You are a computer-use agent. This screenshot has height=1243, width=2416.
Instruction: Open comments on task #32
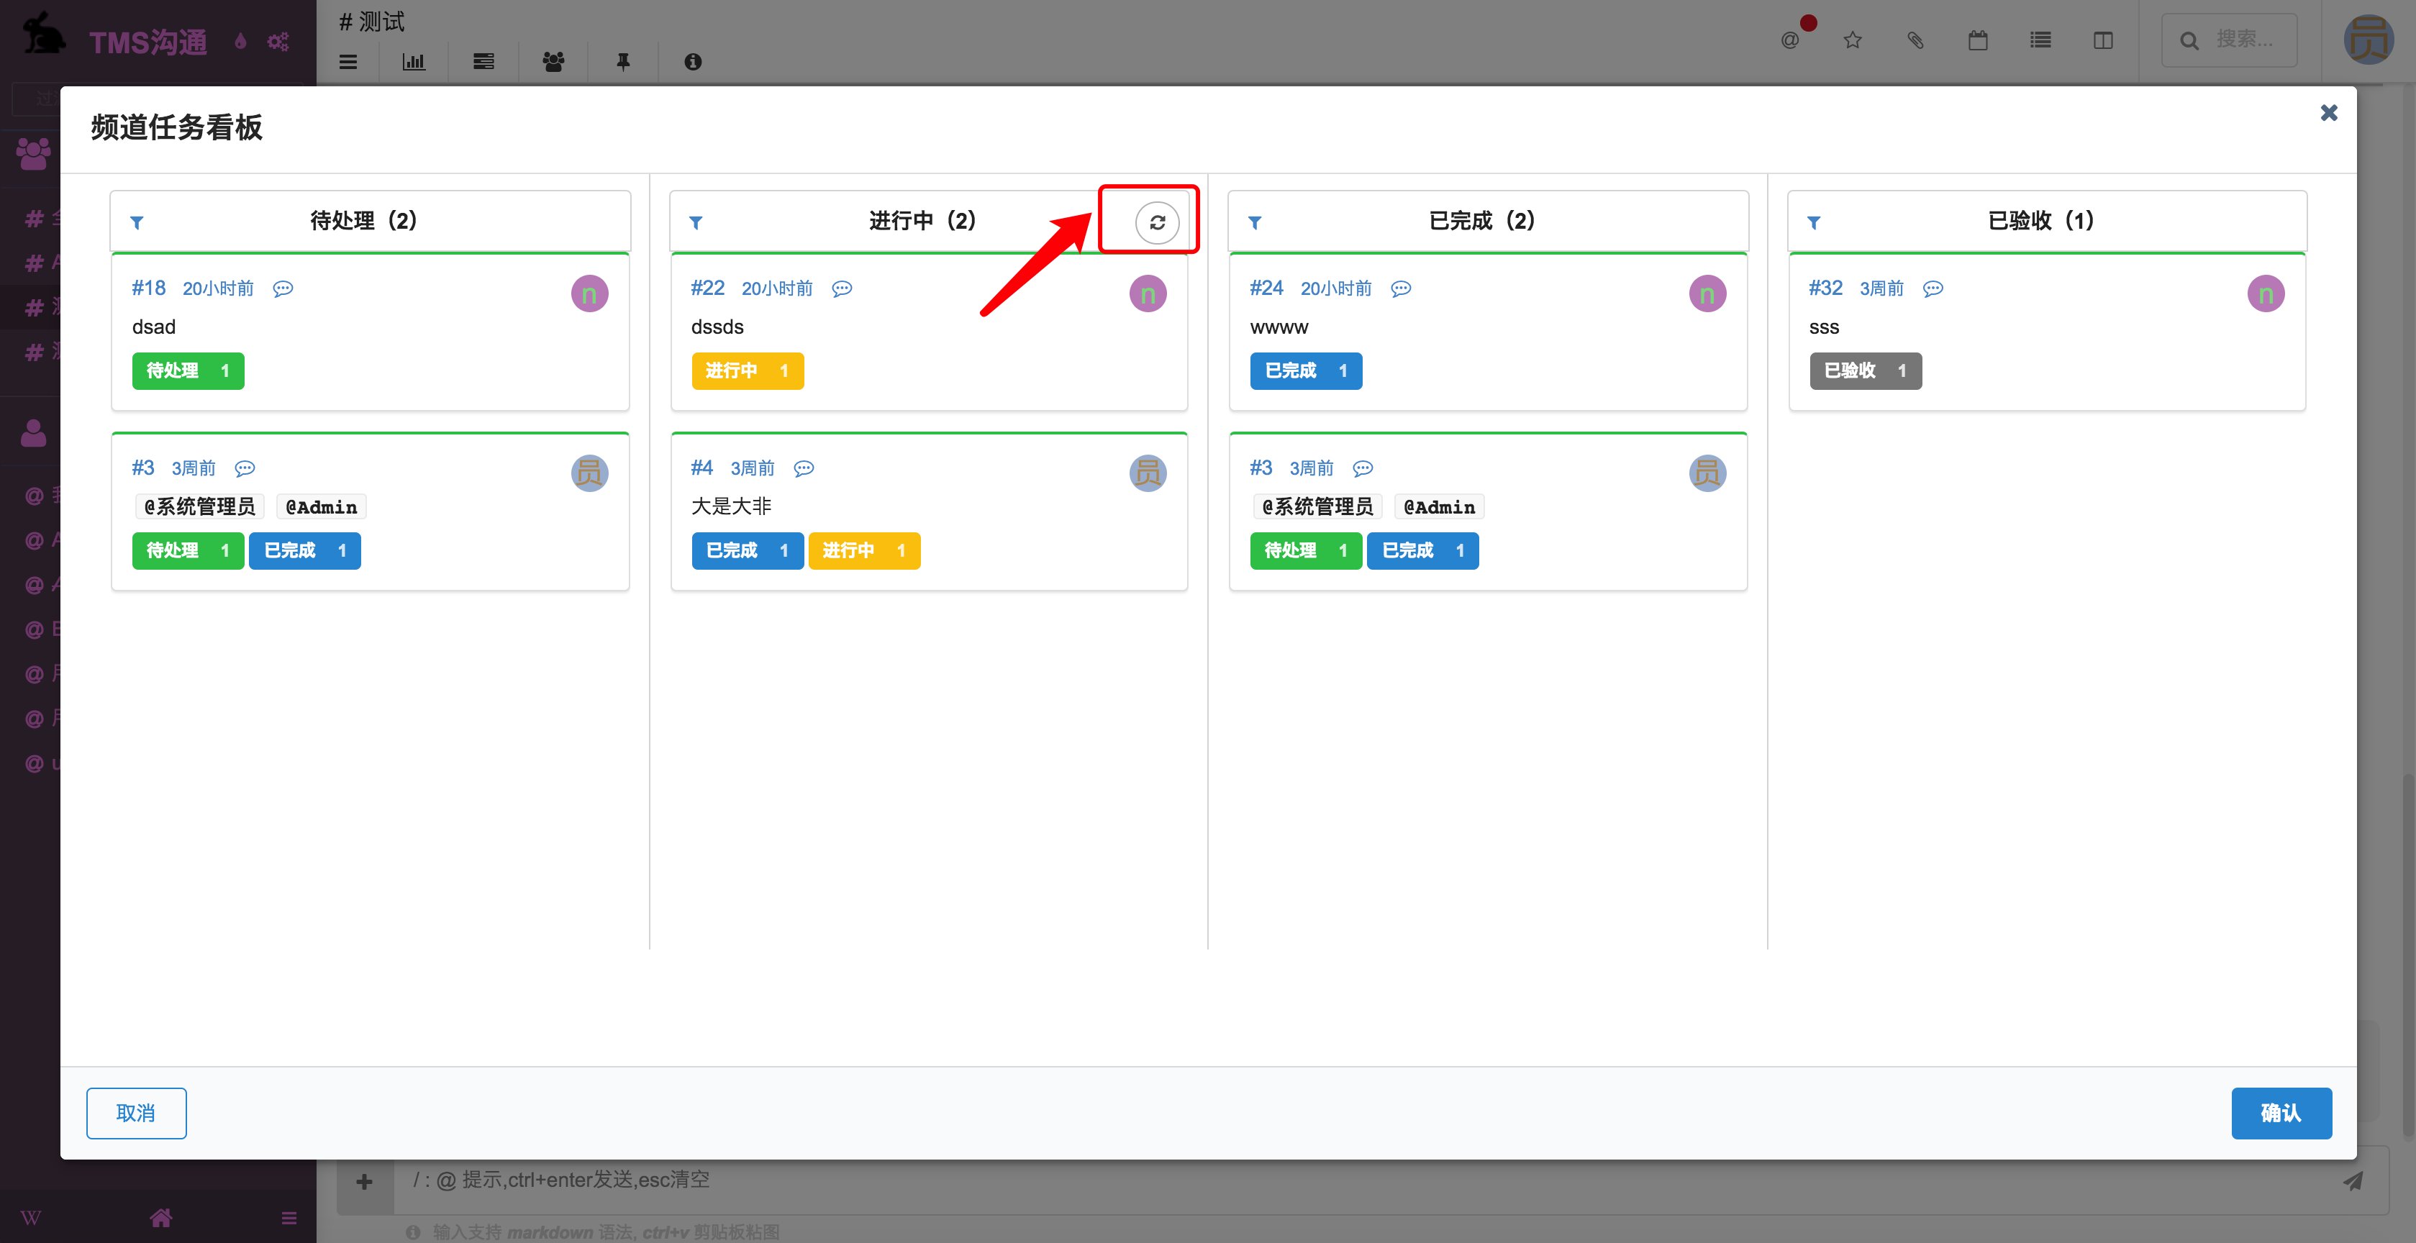point(1933,288)
